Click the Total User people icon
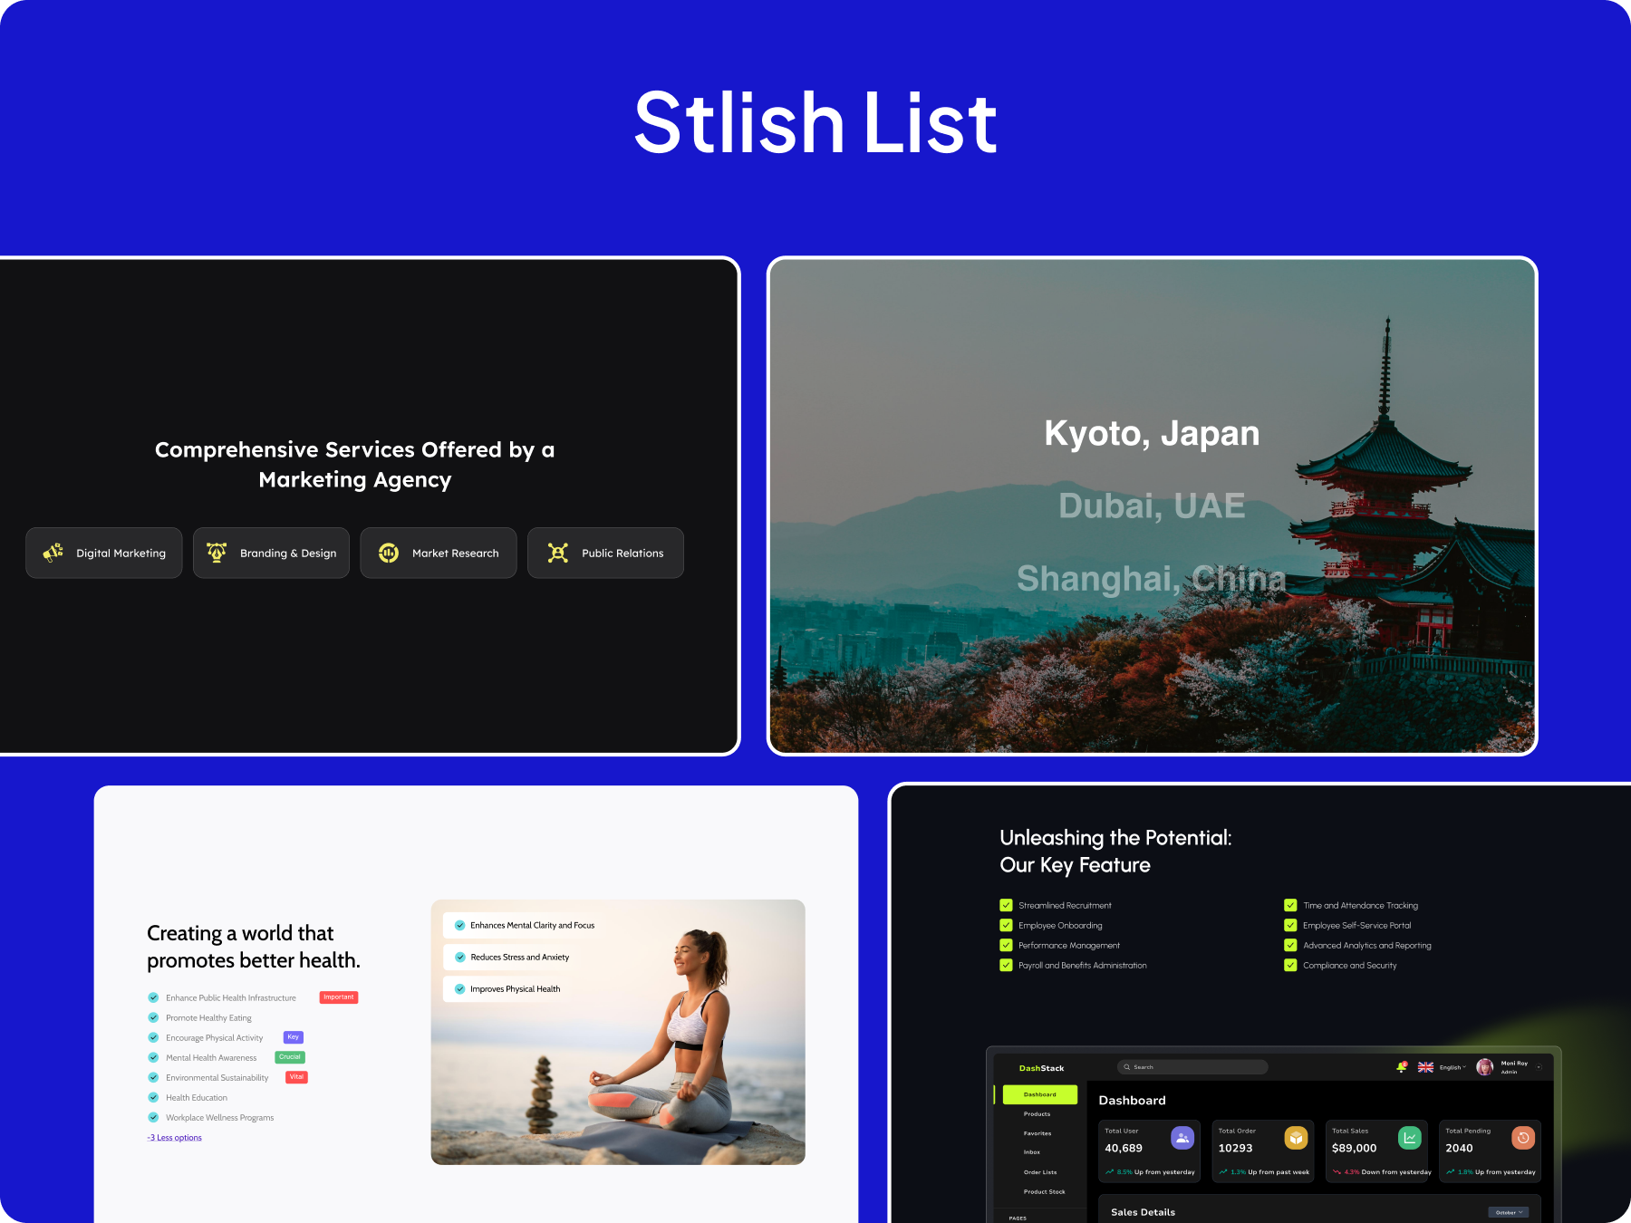Image resolution: width=1631 pixels, height=1223 pixels. point(1182,1139)
